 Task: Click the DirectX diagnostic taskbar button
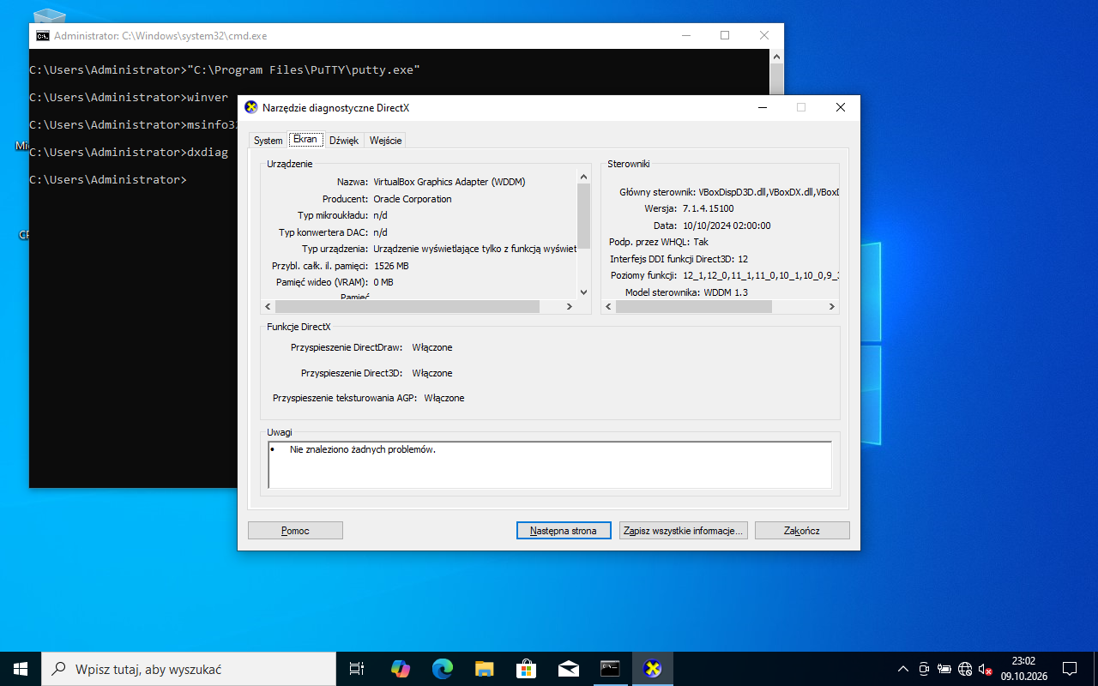click(x=652, y=668)
